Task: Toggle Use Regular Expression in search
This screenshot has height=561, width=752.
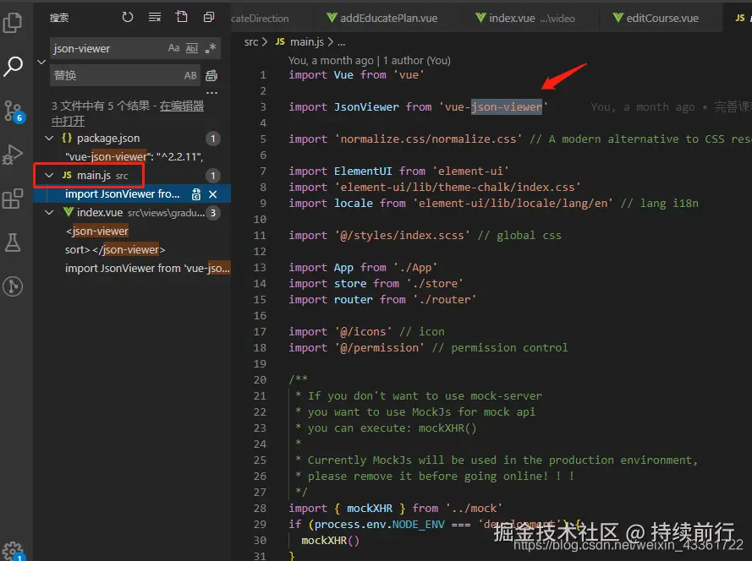Action: coord(211,48)
